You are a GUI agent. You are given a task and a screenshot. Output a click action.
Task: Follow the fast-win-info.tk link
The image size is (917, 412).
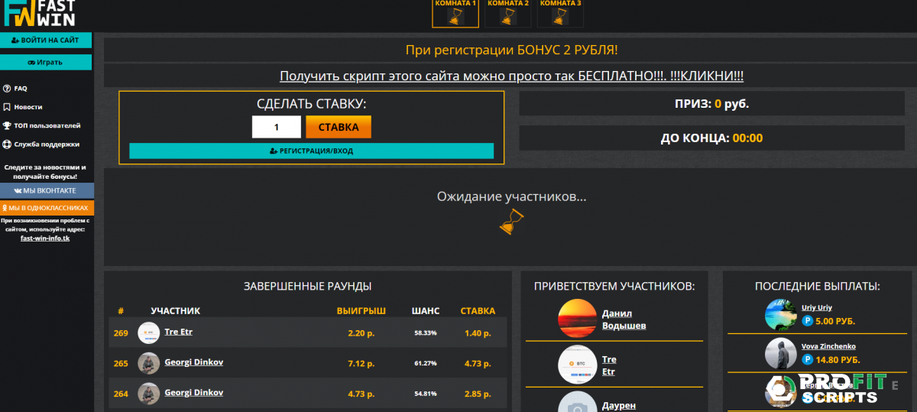tap(45, 238)
